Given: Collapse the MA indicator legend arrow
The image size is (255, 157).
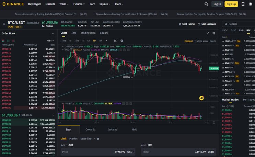Looking at the screenshot, I should [x=63, y=50].
